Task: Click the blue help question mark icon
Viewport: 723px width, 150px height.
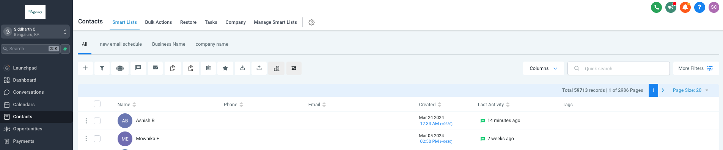Action: [x=699, y=7]
